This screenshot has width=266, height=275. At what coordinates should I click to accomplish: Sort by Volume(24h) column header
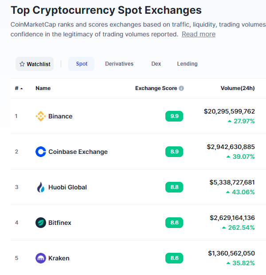click(x=238, y=88)
